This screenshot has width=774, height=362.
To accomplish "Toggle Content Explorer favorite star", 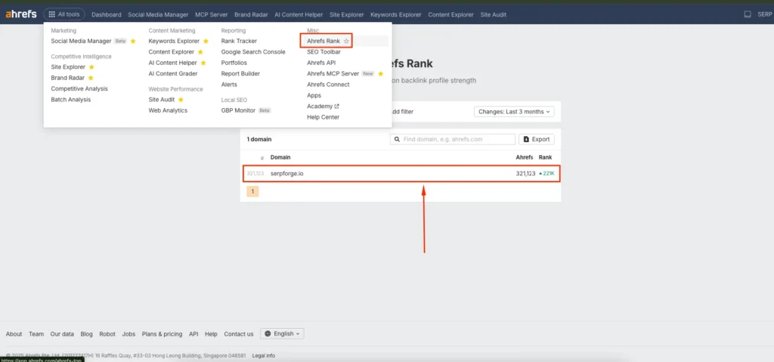I will point(200,52).
